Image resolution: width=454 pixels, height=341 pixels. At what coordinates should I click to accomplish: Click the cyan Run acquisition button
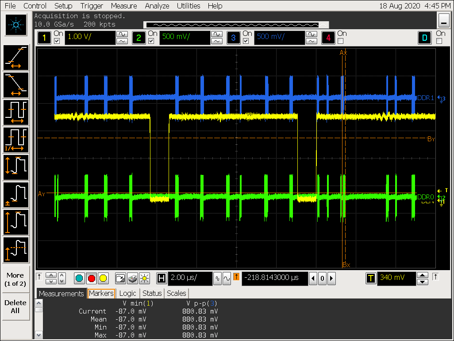click(79, 279)
